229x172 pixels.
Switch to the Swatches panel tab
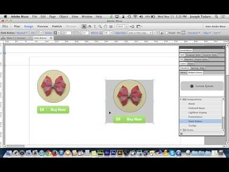click(x=189, y=59)
